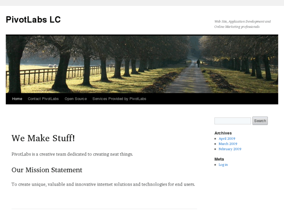Click the Archives sidebar heading

[223, 133]
